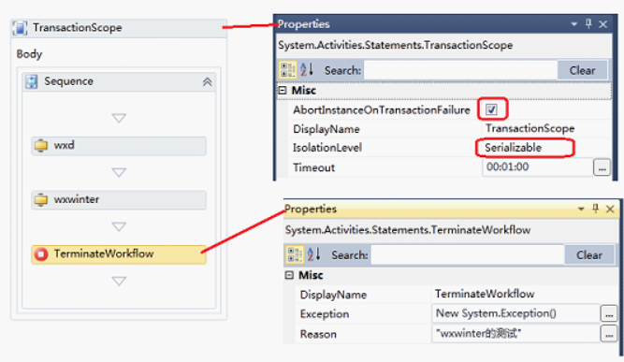Click the AbortInstanceOnTransactionFailure property label

pos(382,110)
